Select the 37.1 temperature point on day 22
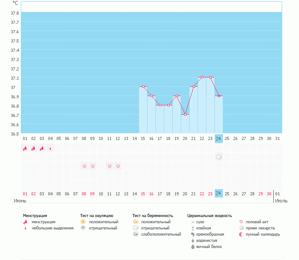Viewport: 299px width, 260px height. 202,78
